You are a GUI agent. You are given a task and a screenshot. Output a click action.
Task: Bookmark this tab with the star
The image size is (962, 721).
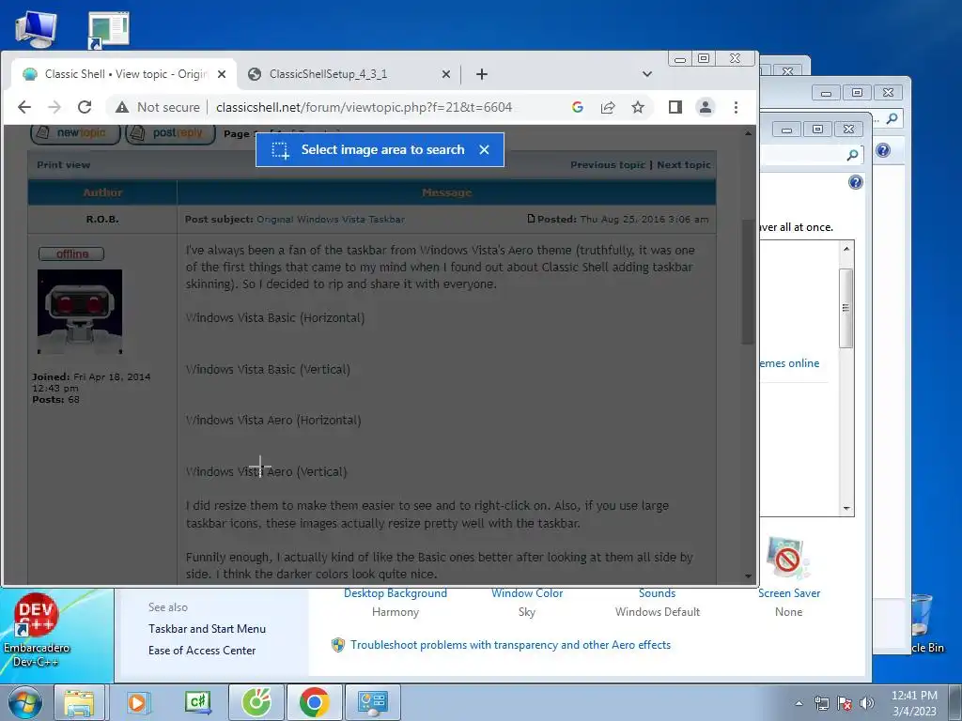(x=638, y=107)
